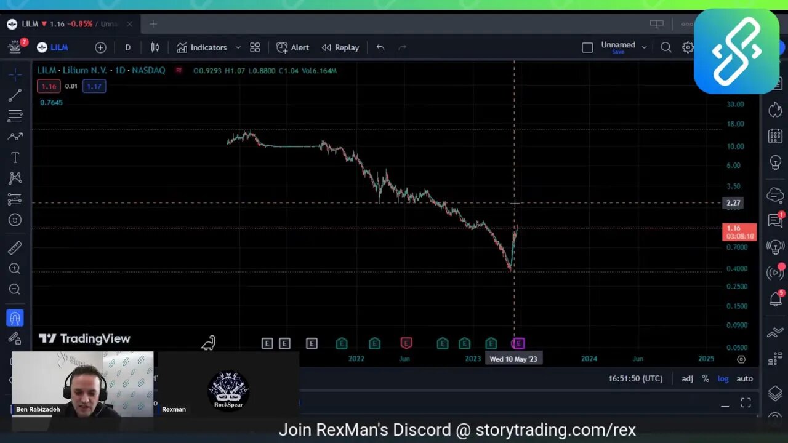Start bar Replay mode
The image size is (788, 443).
coord(340,47)
